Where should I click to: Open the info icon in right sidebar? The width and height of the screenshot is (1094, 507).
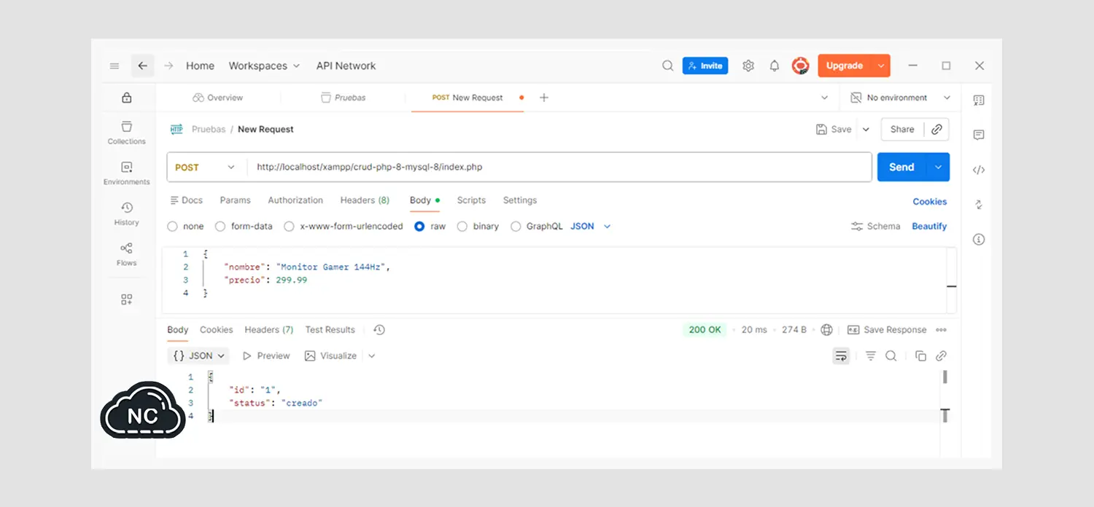pyautogui.click(x=979, y=239)
